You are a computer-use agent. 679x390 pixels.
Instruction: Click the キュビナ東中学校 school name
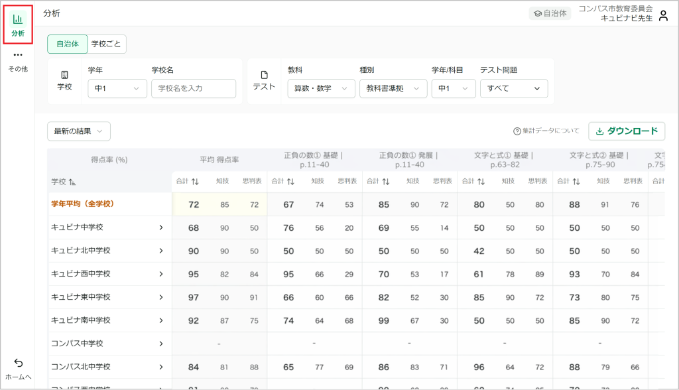[x=80, y=297]
